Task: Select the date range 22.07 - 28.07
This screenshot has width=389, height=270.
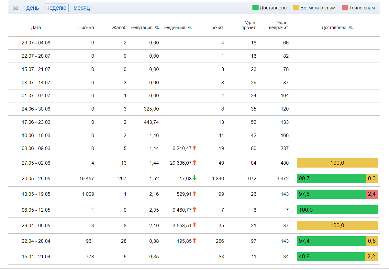Action: [x=36, y=56]
